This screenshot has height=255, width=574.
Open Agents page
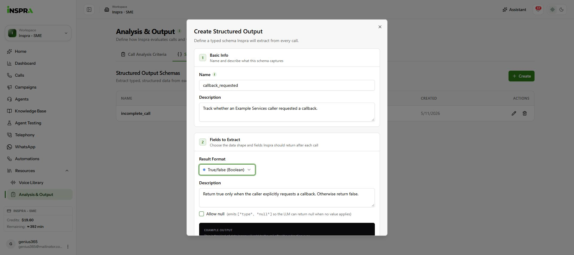coord(38,99)
